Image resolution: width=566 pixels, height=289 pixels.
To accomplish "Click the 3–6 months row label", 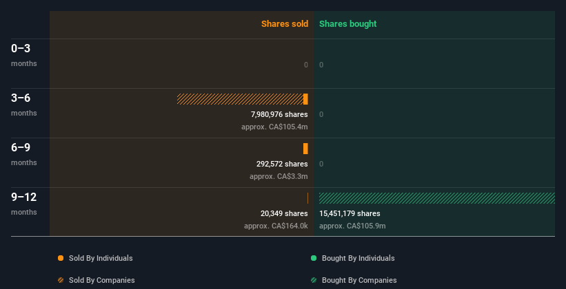I will 24,105.
